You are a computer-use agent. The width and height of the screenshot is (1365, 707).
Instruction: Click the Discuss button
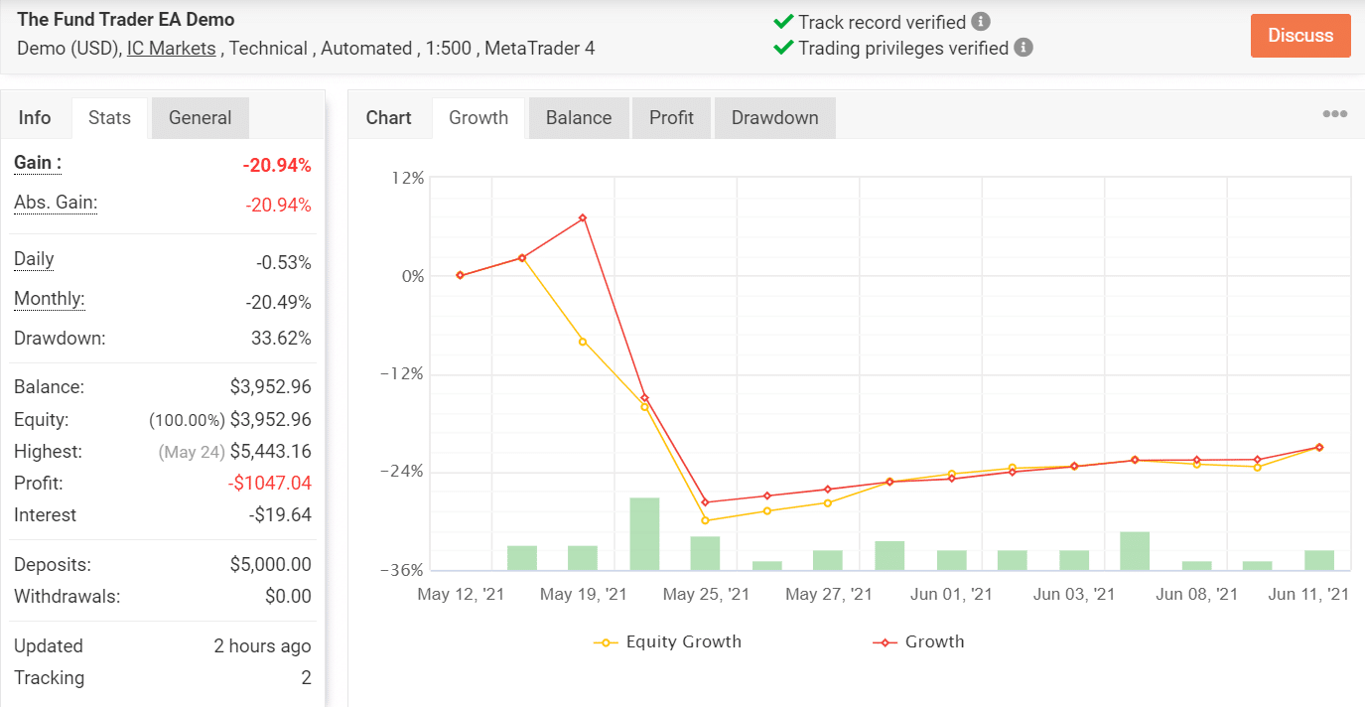pos(1300,35)
